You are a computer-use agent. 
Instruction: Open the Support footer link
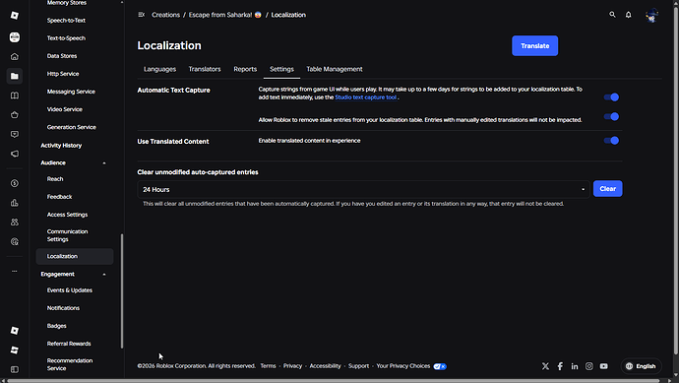click(358, 366)
